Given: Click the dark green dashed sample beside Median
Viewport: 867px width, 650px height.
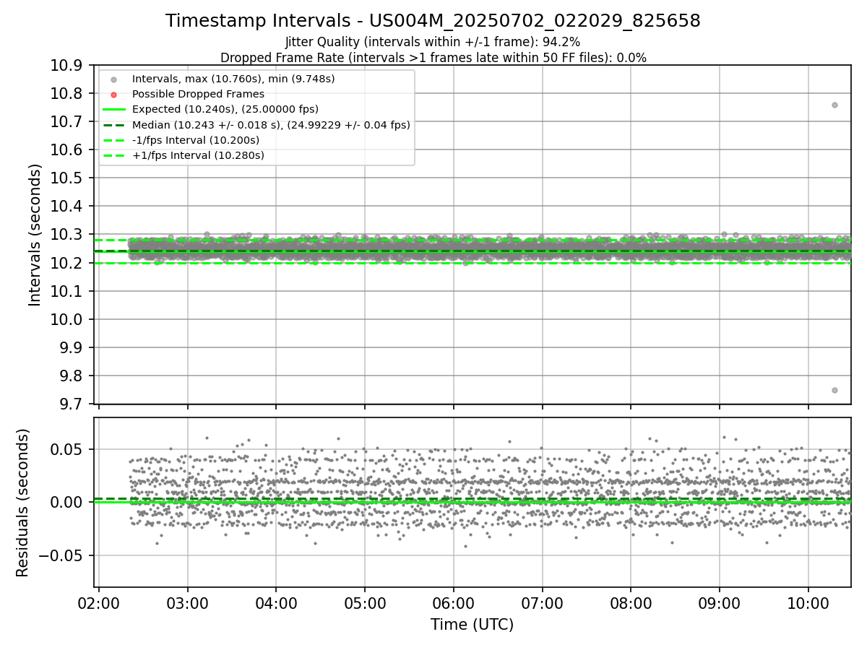Looking at the screenshot, I should point(113,125).
